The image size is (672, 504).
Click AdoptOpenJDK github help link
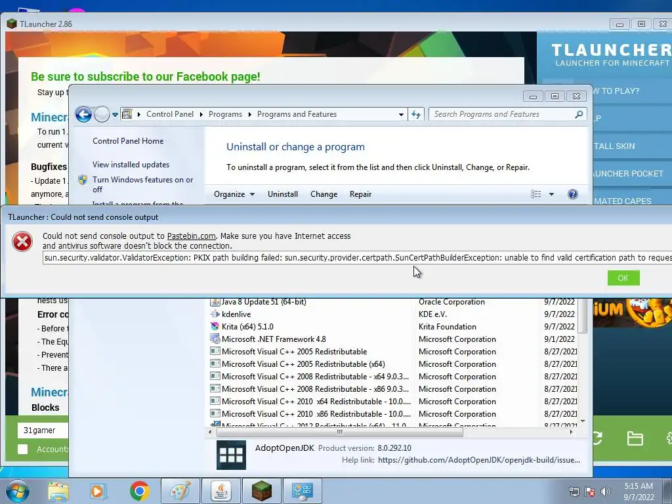tap(478, 460)
